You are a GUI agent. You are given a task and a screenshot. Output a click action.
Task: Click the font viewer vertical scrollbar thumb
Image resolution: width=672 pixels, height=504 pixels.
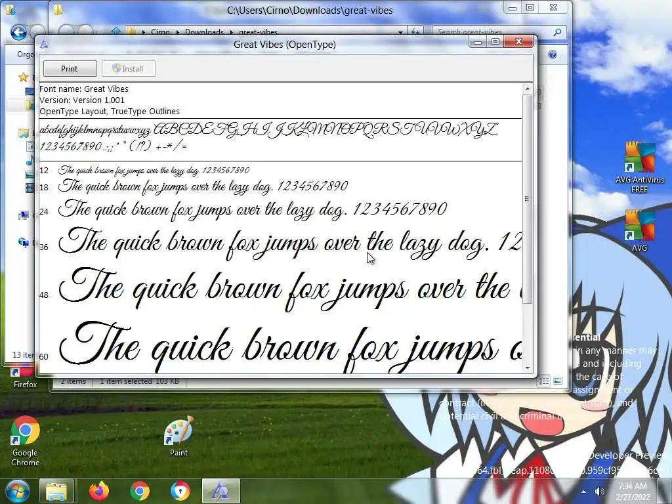(528, 199)
